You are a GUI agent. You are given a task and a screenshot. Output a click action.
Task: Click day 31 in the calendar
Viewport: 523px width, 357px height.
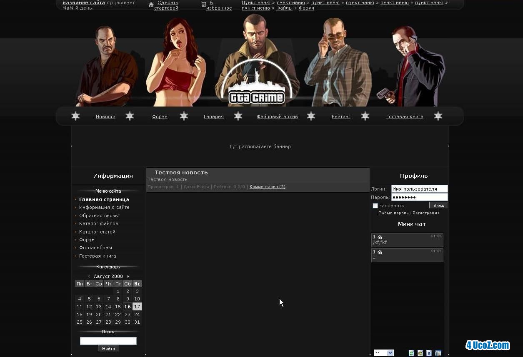click(137, 322)
